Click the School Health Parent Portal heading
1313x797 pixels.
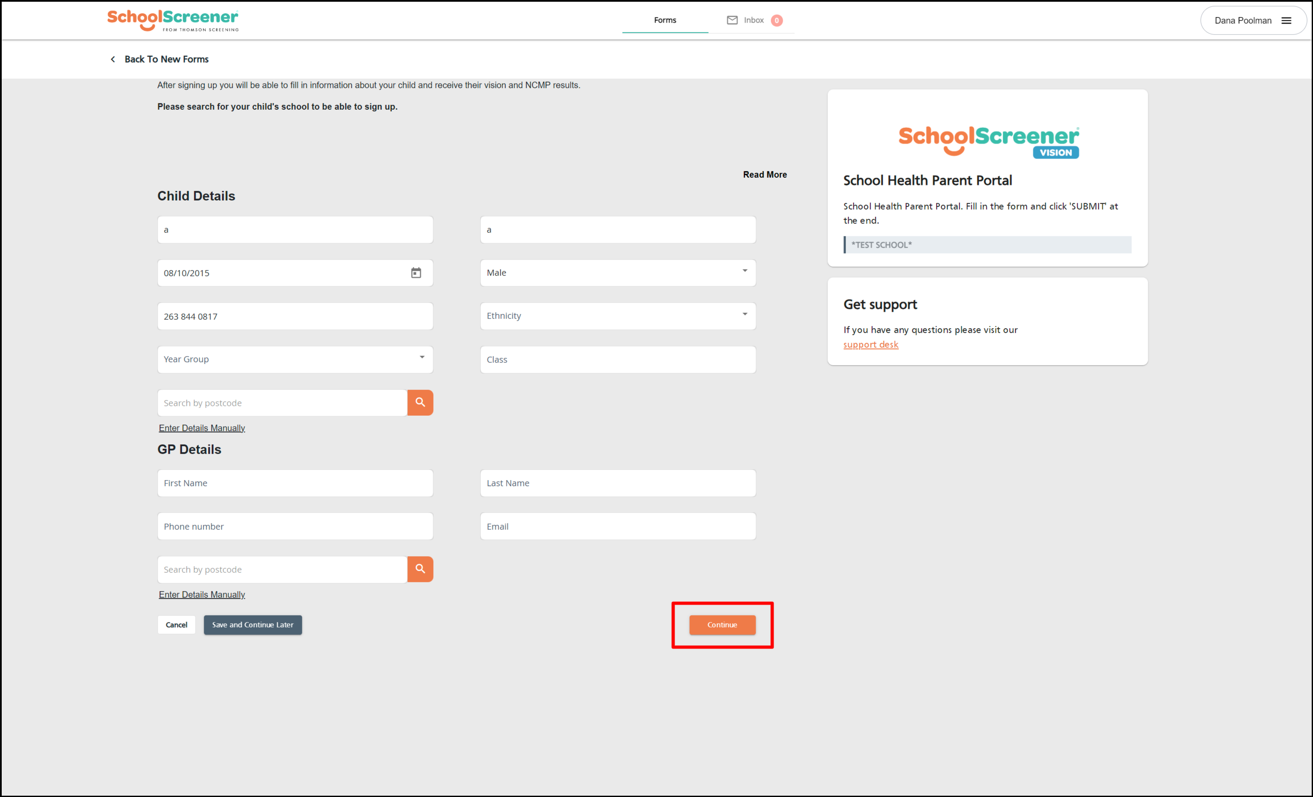(927, 181)
